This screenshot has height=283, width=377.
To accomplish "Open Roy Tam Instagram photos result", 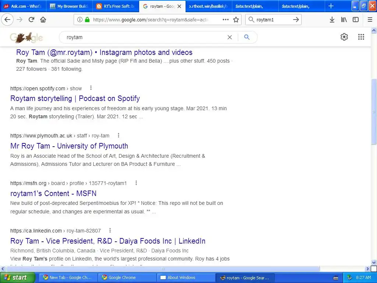I will (x=104, y=52).
